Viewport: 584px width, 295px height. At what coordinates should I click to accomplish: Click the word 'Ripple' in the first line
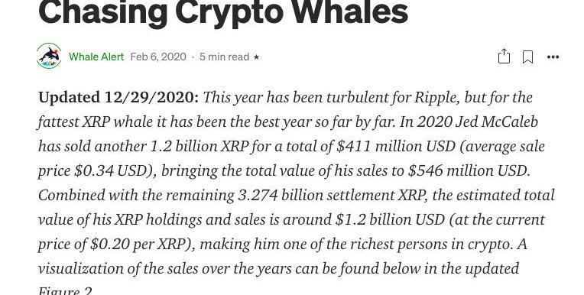433,98
